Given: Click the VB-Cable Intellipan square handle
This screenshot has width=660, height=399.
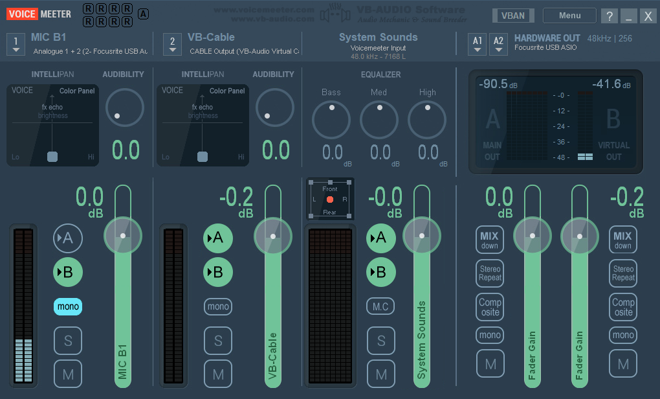Looking at the screenshot, I should pyautogui.click(x=203, y=157).
